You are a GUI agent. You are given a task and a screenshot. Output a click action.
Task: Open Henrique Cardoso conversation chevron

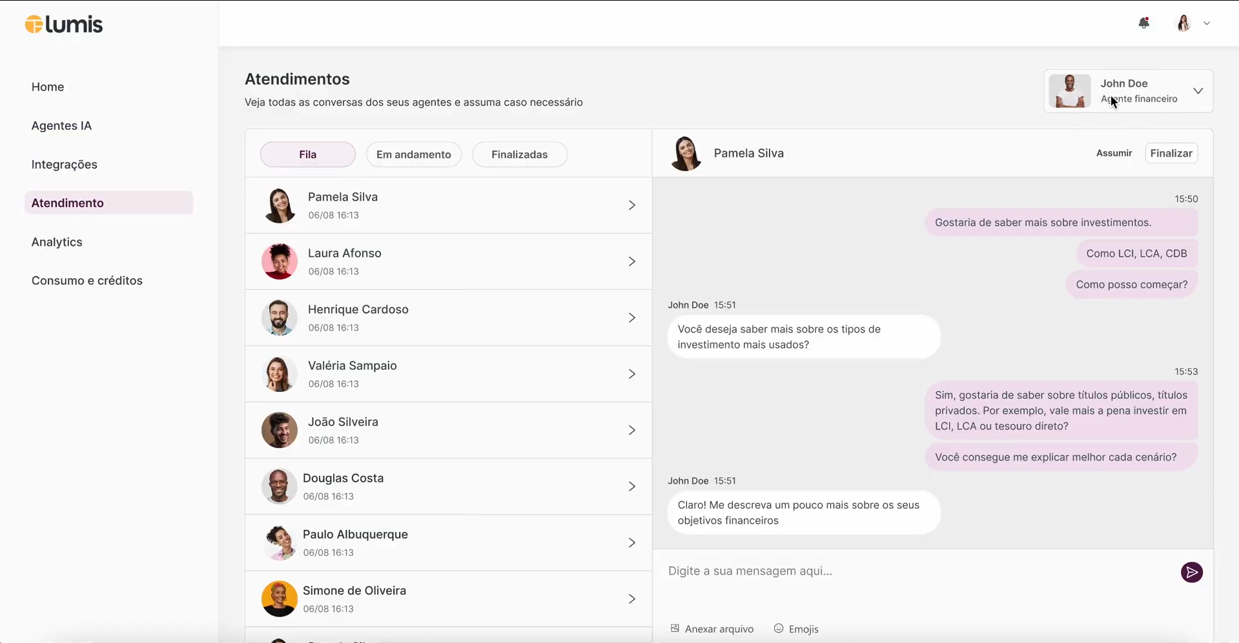point(632,318)
